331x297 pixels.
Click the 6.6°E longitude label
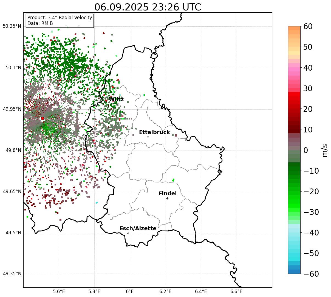click(236, 291)
